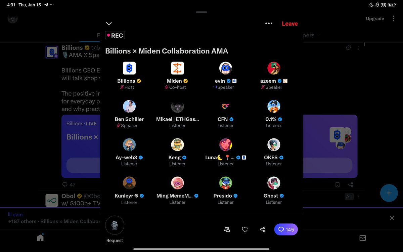Open the Wi-Fi status icon
This screenshot has width=403, height=252.
(384, 5)
